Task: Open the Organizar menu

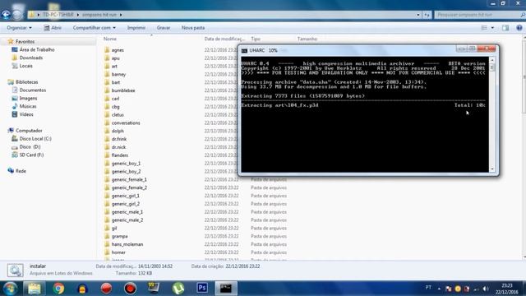Action: [19, 28]
